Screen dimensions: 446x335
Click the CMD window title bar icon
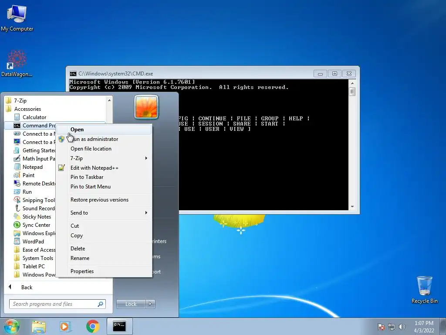(73, 74)
